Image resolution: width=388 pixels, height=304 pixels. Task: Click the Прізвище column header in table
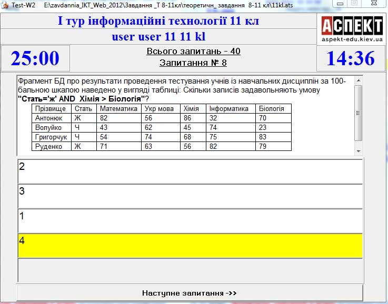click(51, 109)
